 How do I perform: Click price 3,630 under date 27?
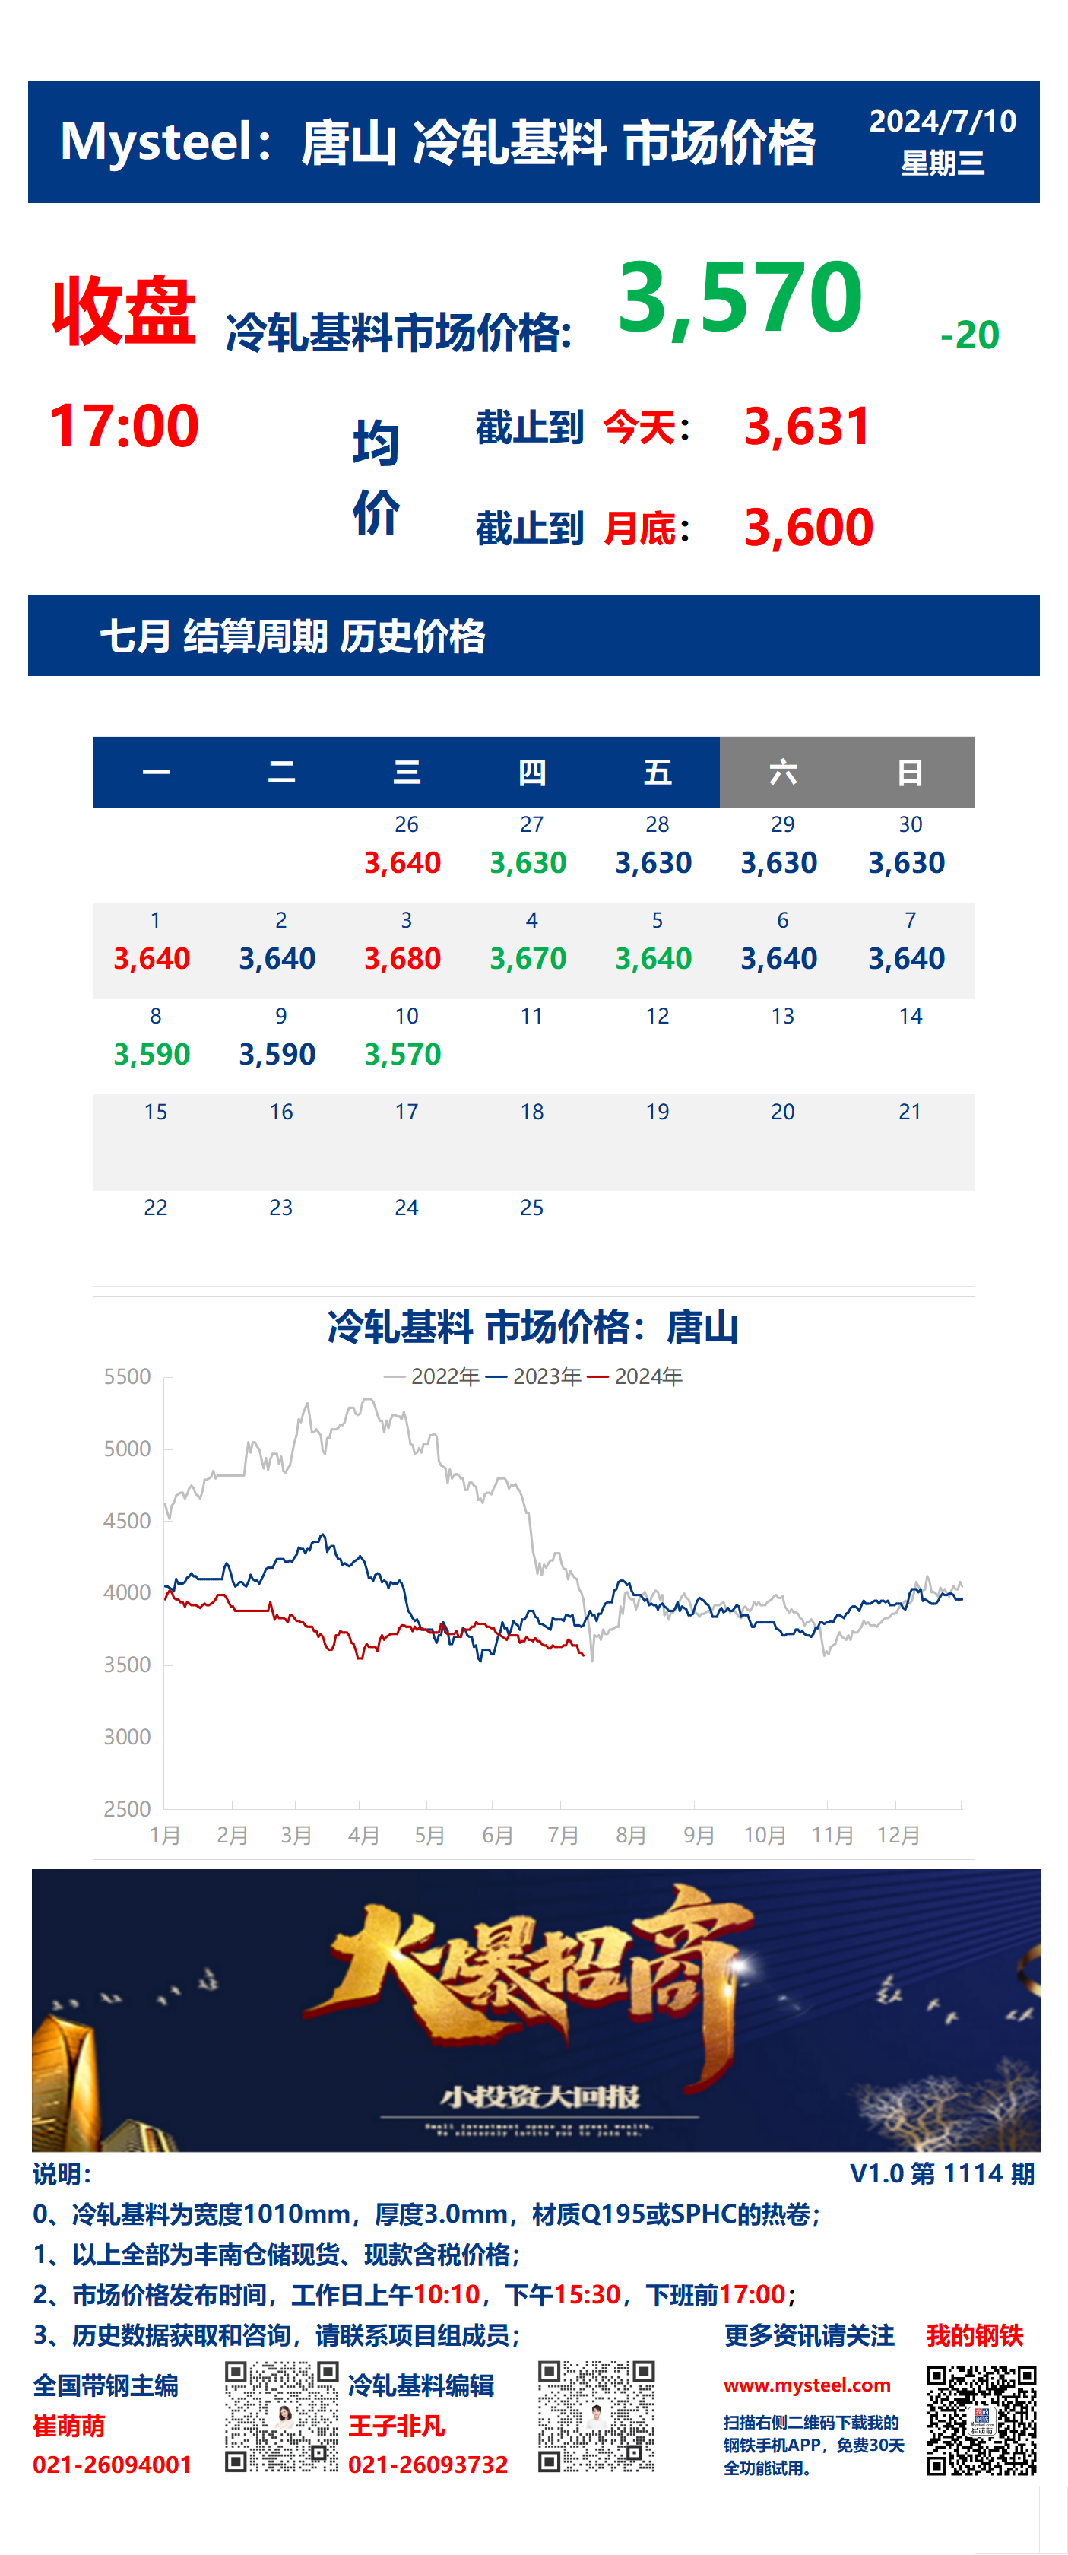[x=528, y=863]
